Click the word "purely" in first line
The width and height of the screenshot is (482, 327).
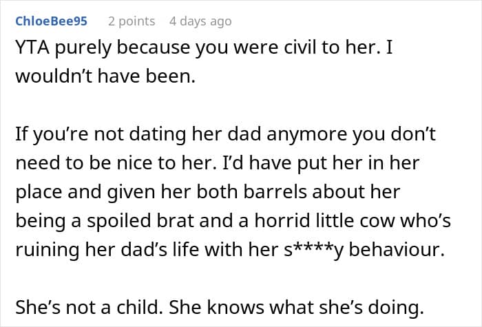click(83, 49)
